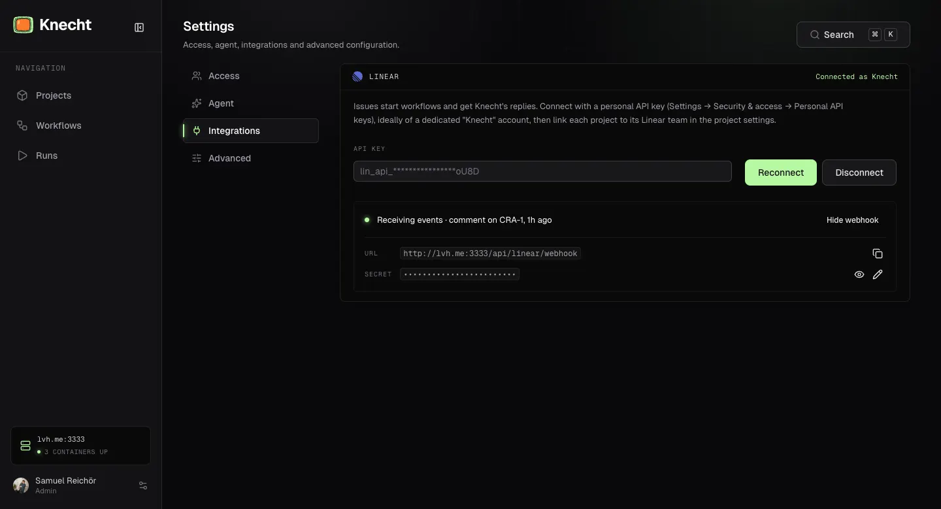Open Projects in the navigation
Viewport: 941px width, 509px height.
[80, 95]
